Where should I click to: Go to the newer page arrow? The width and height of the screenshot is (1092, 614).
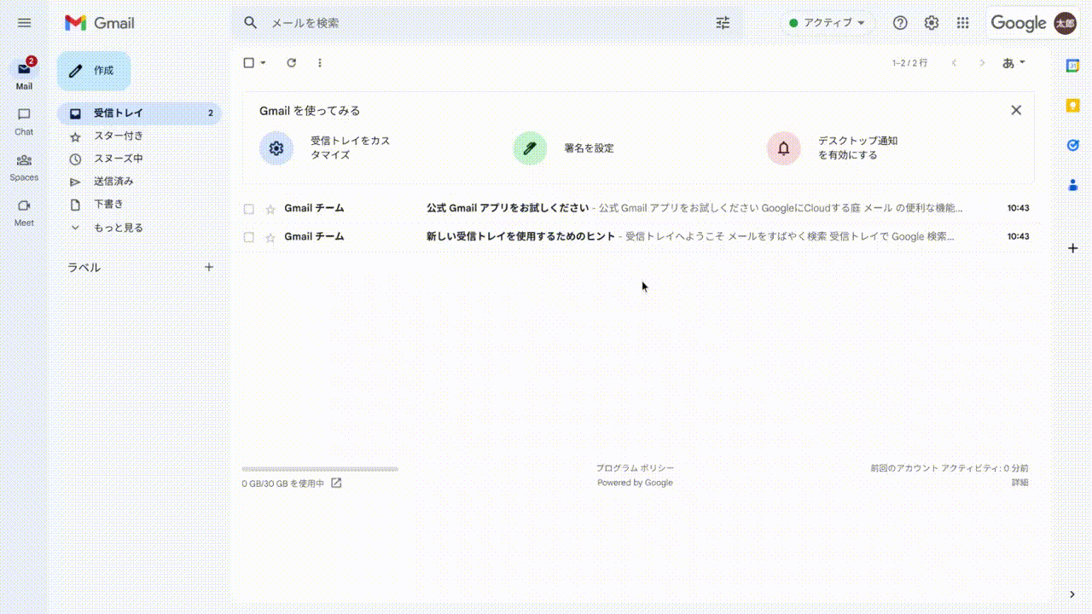coord(954,62)
